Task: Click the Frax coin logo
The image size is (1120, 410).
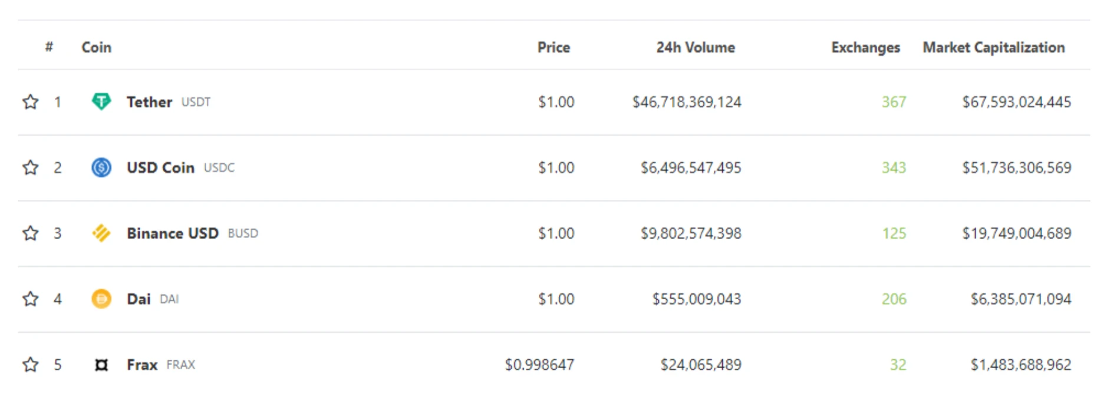Action: coord(101,365)
